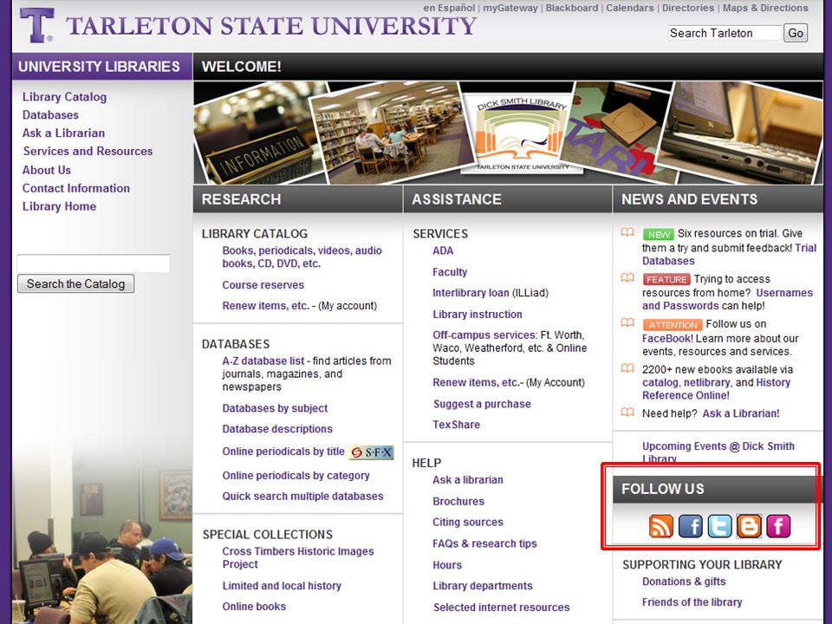832x624 pixels.
Task: Open Friends of the library link
Action: [x=692, y=602]
